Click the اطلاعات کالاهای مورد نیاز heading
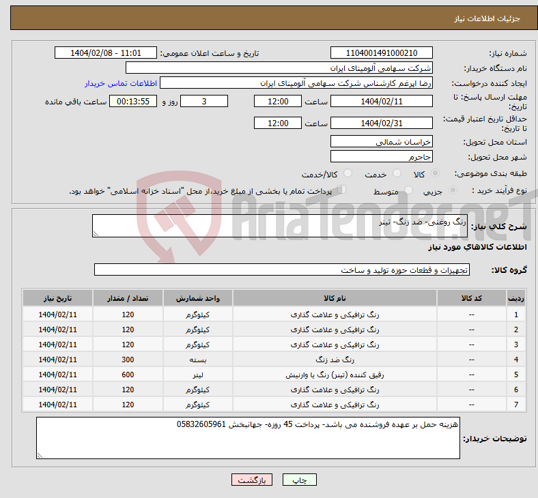The width and height of the screenshot is (538, 498). point(477,247)
